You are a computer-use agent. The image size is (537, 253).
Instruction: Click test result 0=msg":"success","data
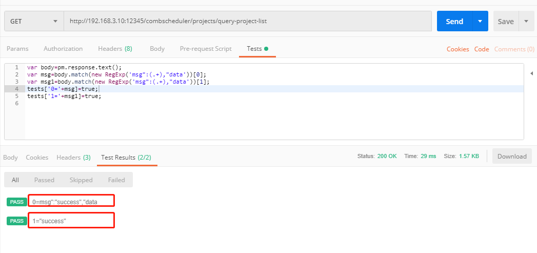[65, 202]
